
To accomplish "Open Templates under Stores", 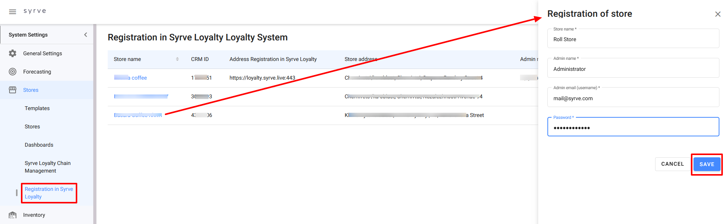I will [37, 108].
